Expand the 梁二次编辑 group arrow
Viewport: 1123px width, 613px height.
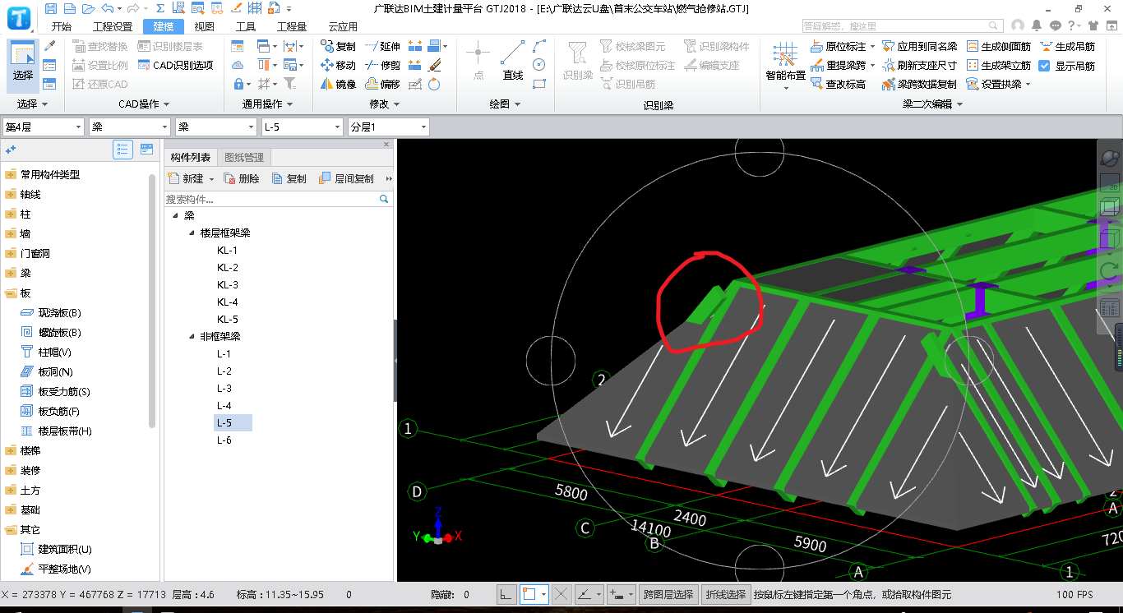(x=959, y=104)
